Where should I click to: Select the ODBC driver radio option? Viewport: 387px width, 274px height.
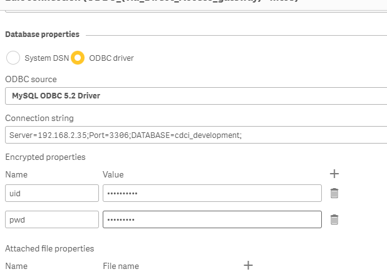78,58
